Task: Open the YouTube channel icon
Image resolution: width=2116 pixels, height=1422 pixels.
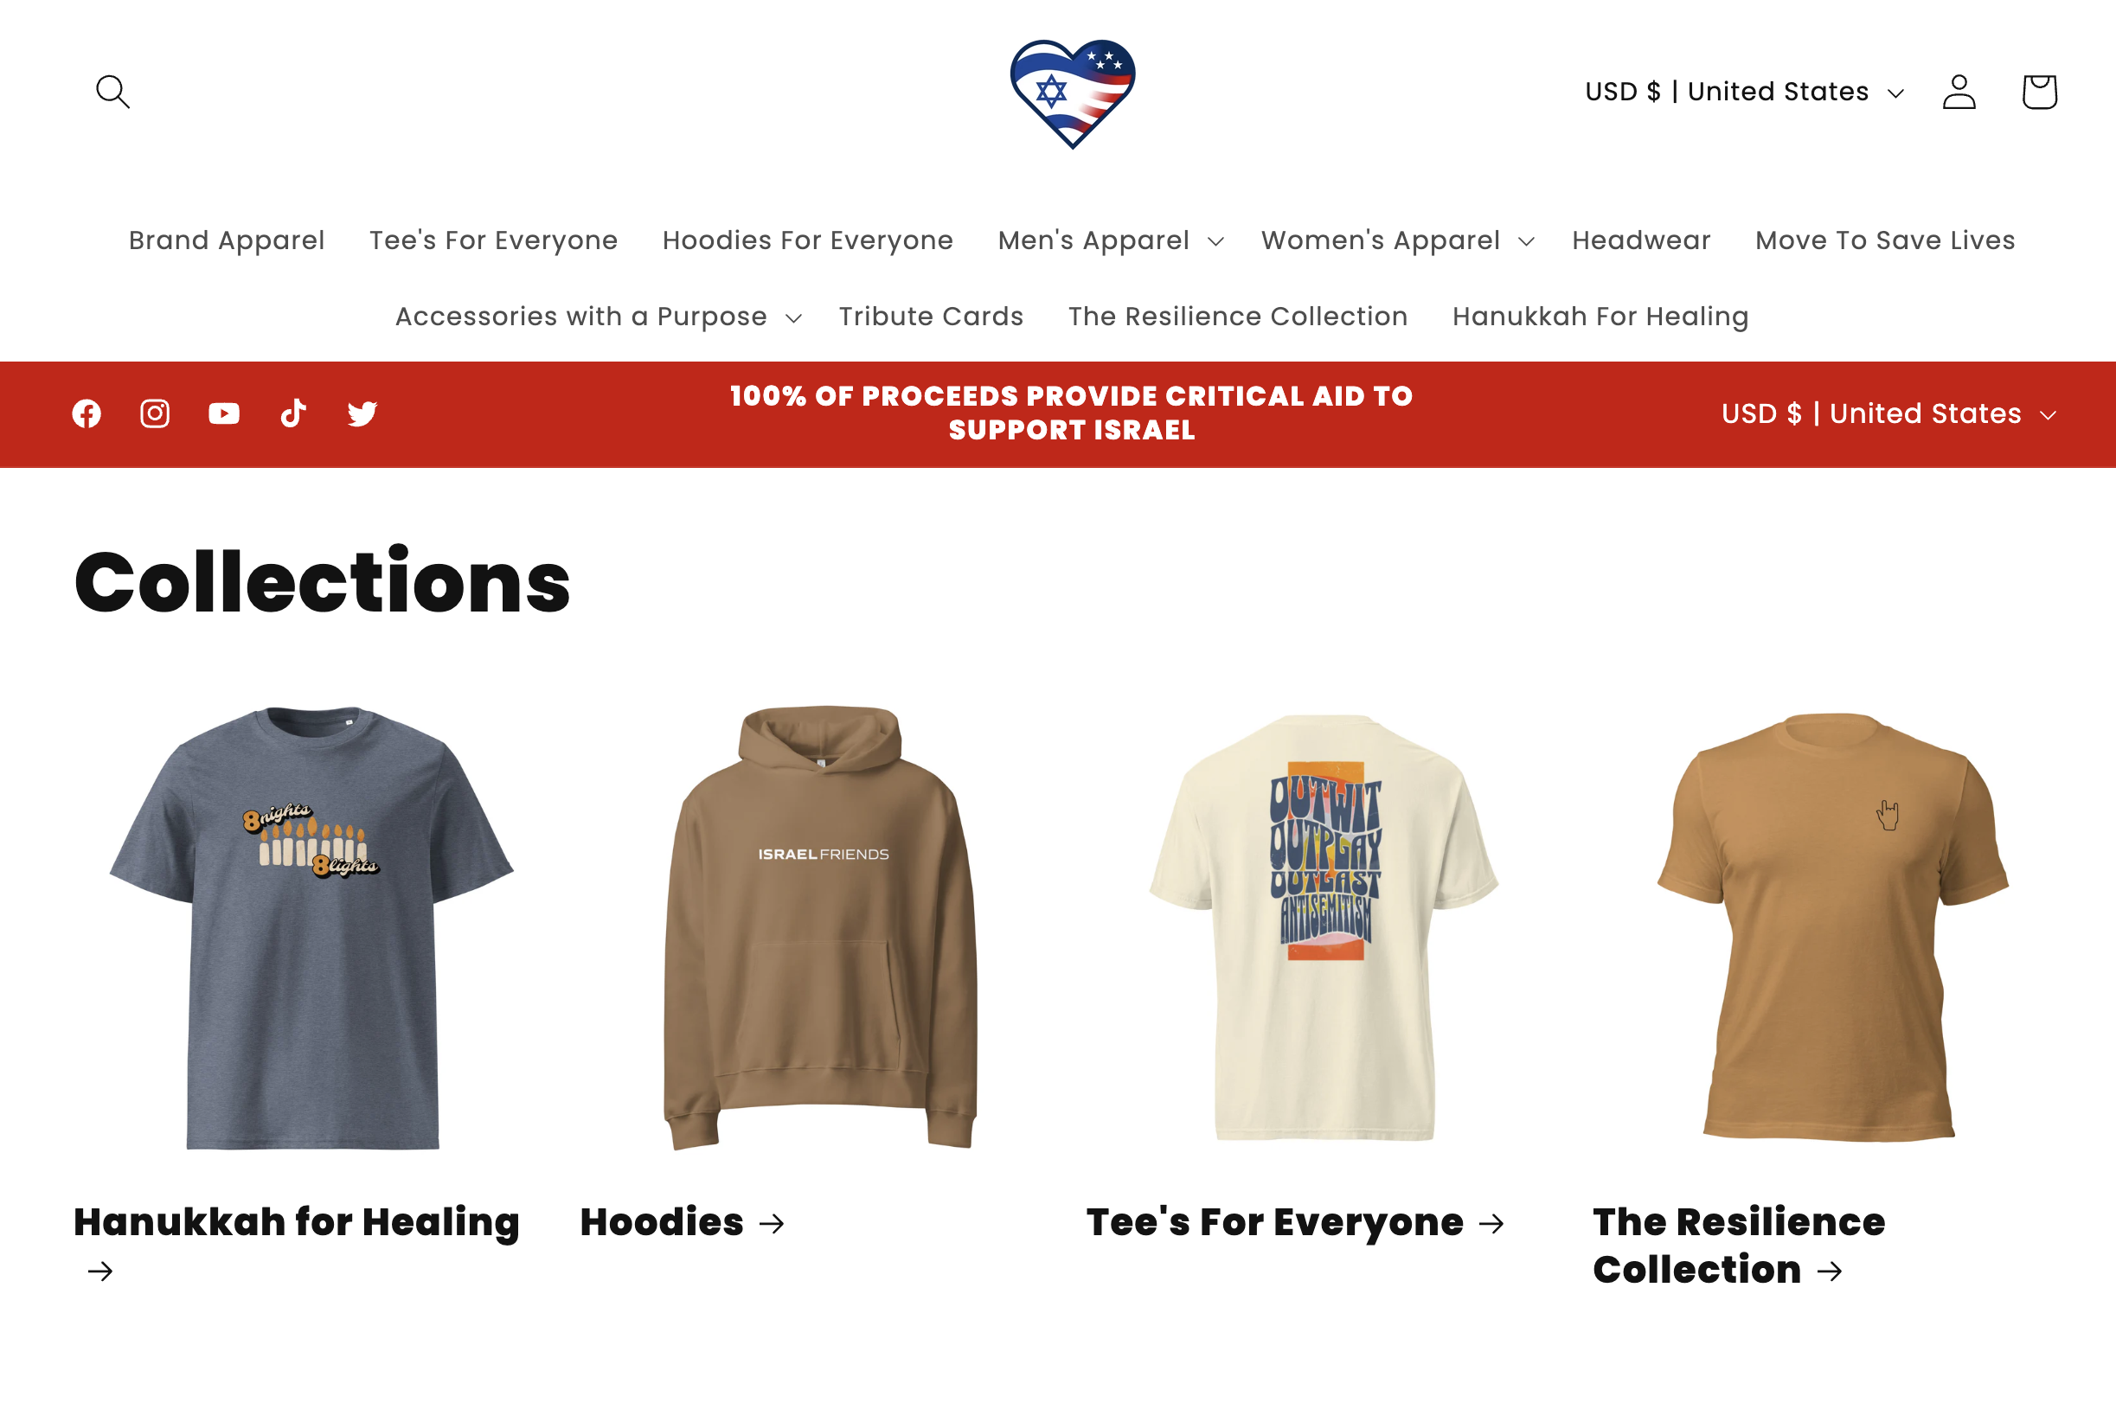Action: click(x=224, y=413)
